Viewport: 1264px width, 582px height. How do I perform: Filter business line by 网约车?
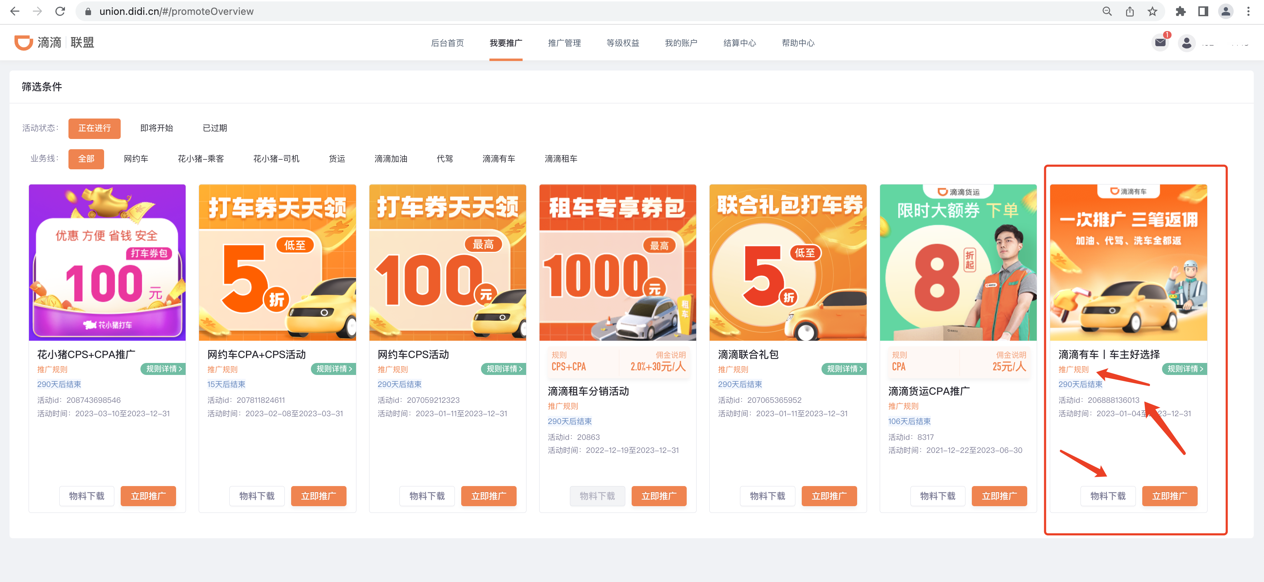pyautogui.click(x=136, y=159)
